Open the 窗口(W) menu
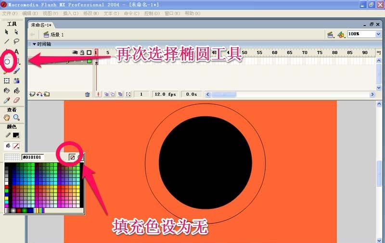The image size is (385, 243). (172, 13)
